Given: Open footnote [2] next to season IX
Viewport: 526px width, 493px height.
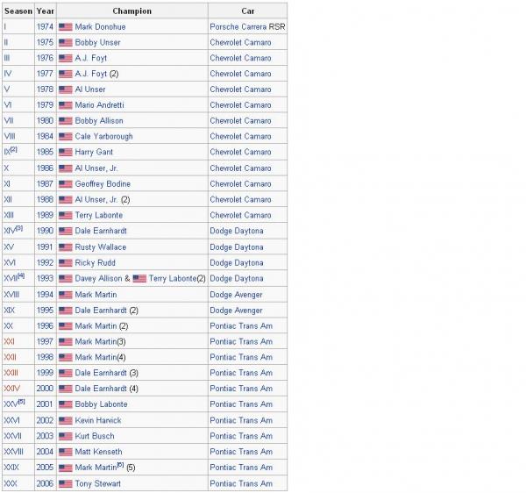Looking at the screenshot, I should 14,149.
